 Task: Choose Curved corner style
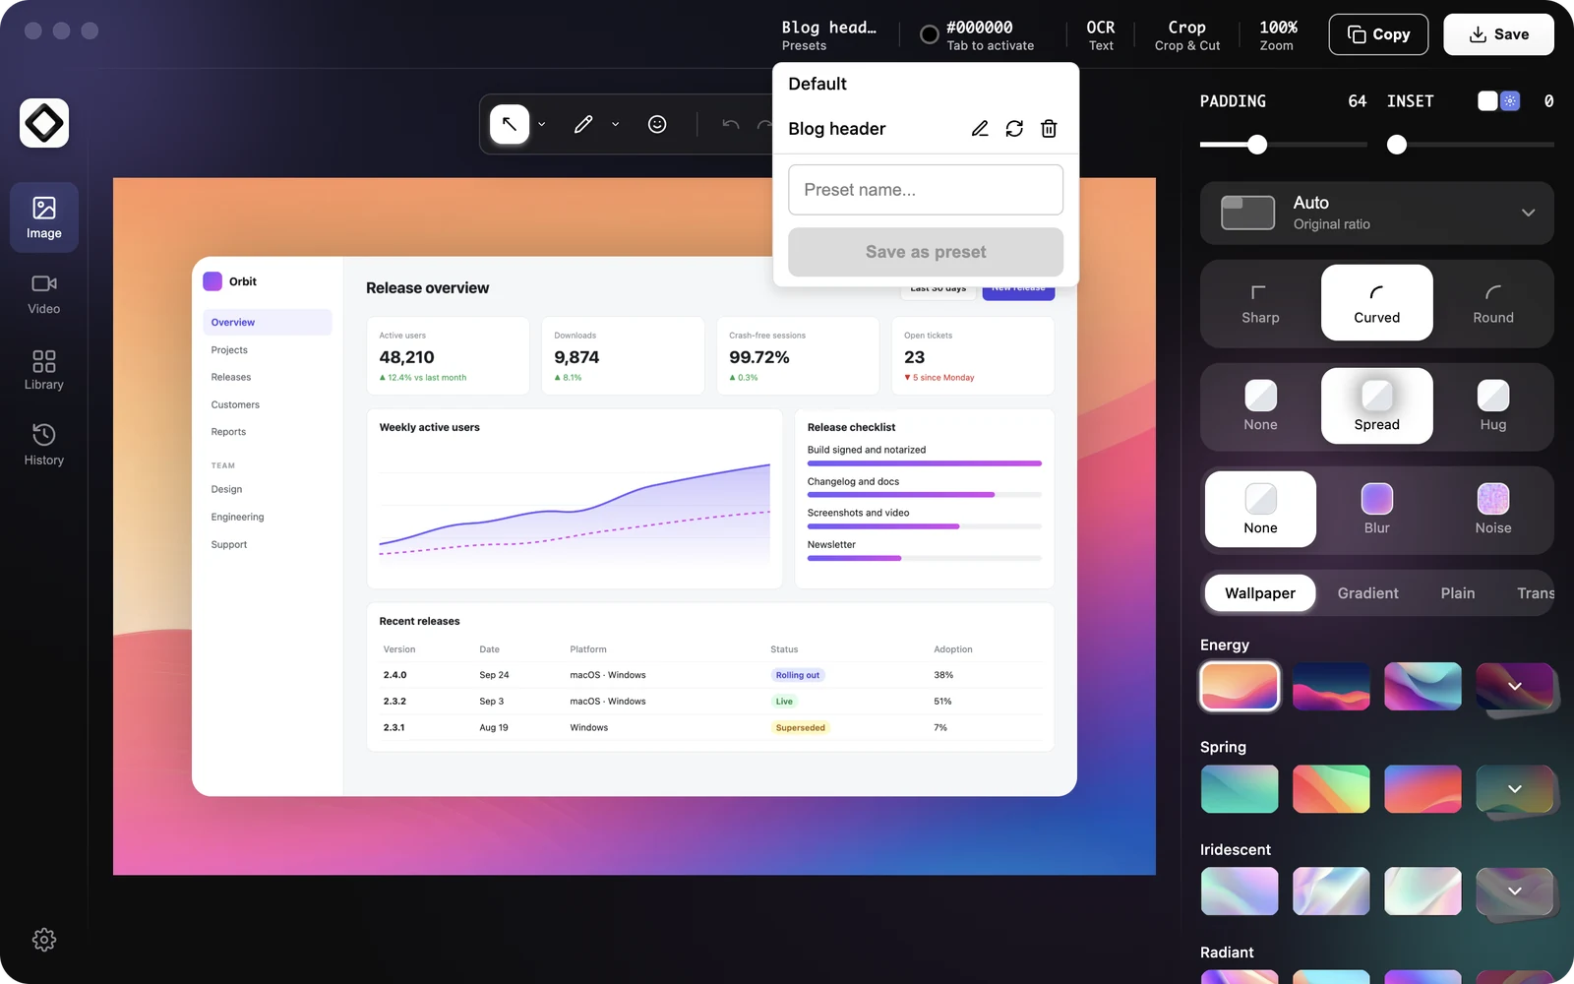[x=1376, y=303]
